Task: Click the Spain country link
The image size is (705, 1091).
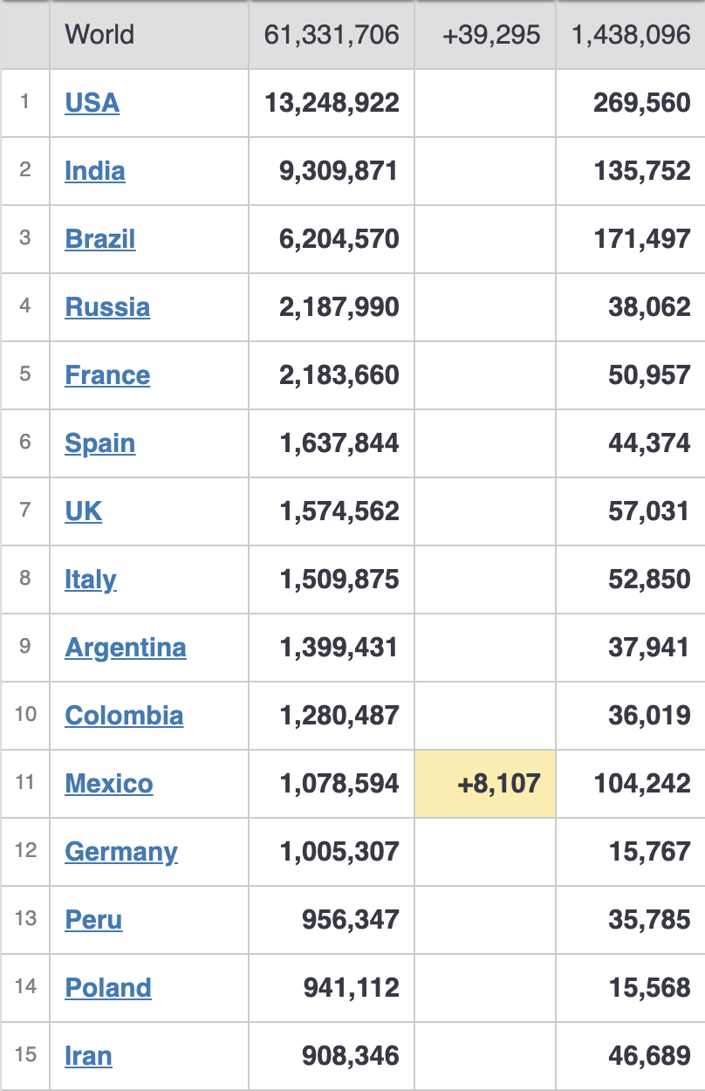Action: (99, 443)
